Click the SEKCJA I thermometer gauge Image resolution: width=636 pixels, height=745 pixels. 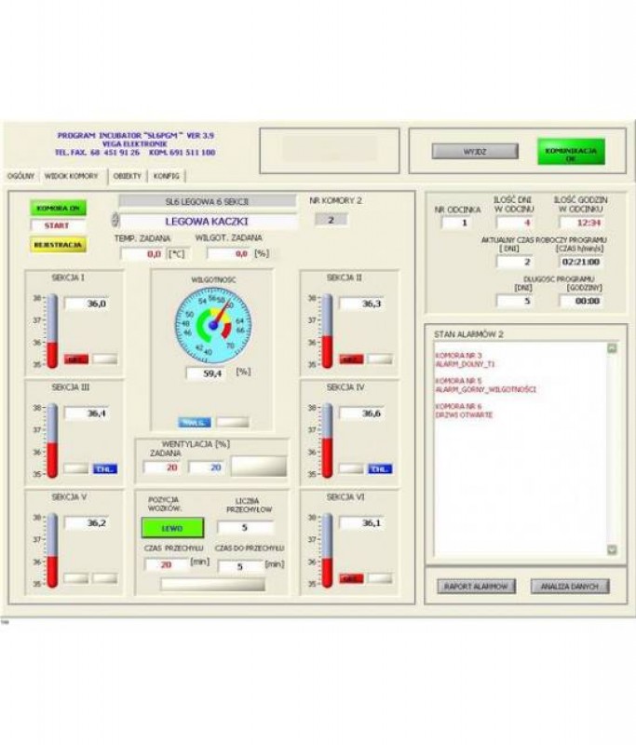[x=52, y=332]
